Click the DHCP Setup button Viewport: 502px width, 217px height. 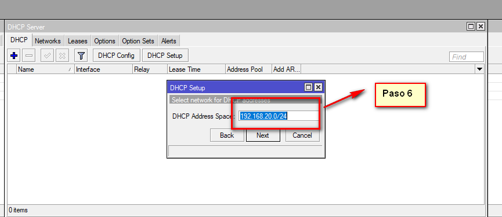click(165, 56)
